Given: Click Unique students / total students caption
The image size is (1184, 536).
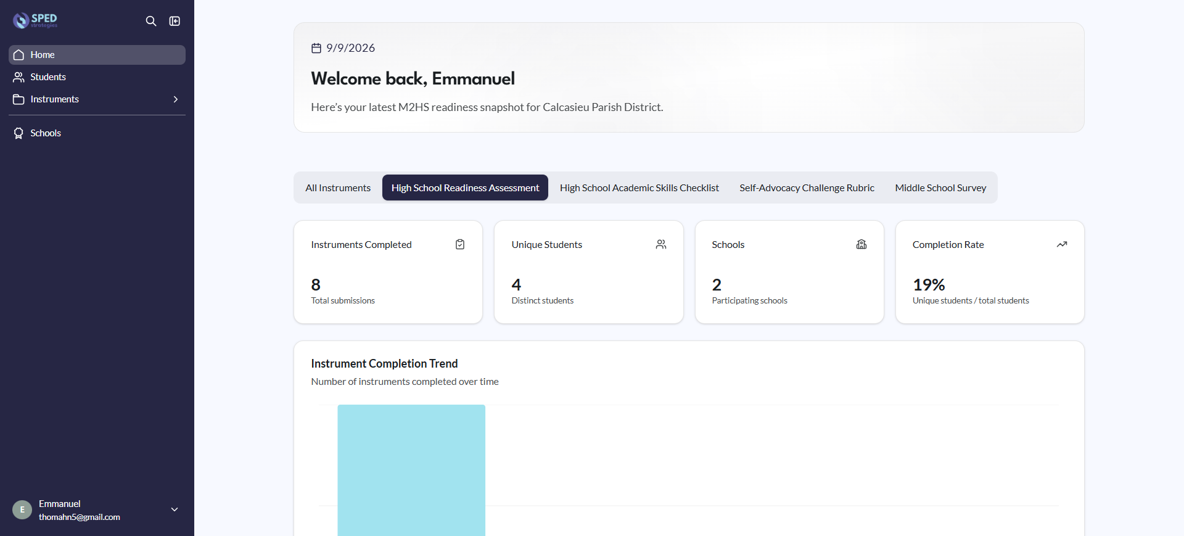Looking at the screenshot, I should click(x=971, y=300).
